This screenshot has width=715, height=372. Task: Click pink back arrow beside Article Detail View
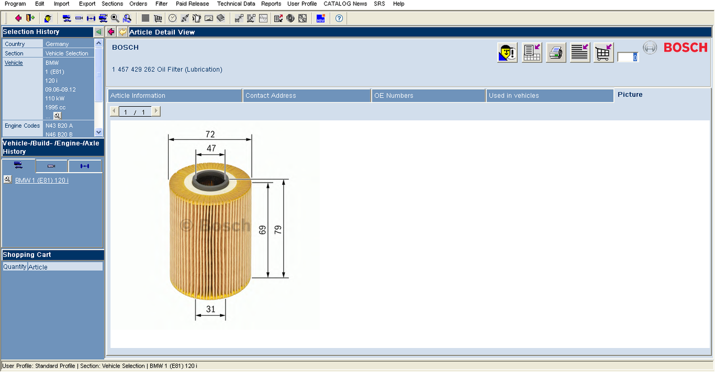[x=111, y=32]
